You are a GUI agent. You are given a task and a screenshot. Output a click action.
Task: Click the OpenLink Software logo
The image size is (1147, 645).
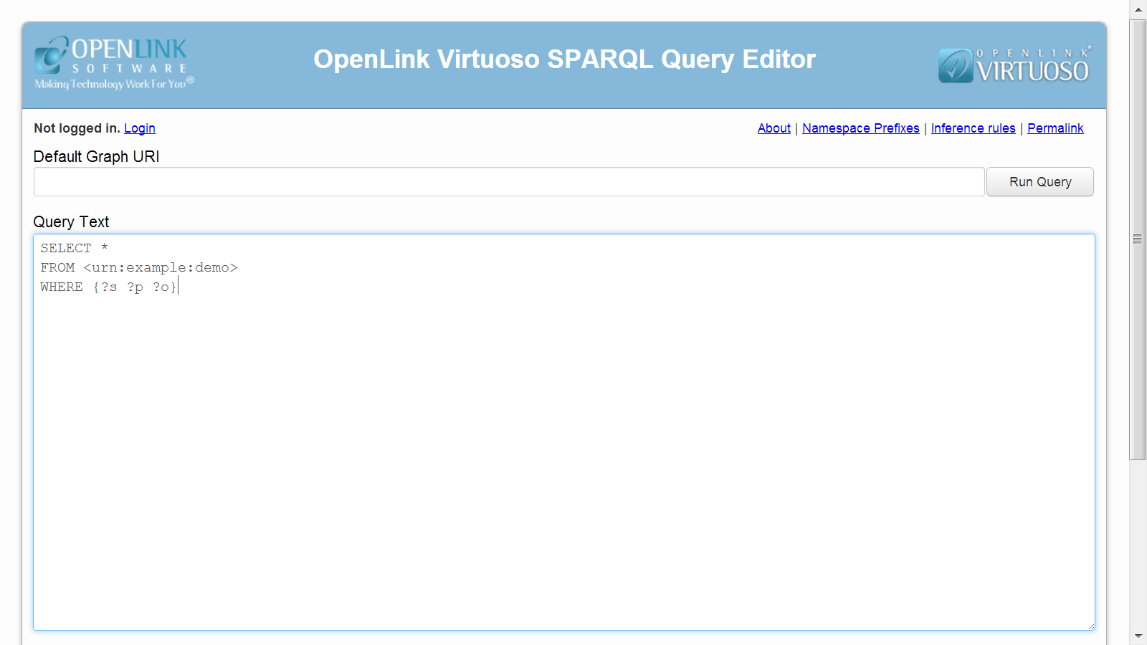click(x=114, y=63)
